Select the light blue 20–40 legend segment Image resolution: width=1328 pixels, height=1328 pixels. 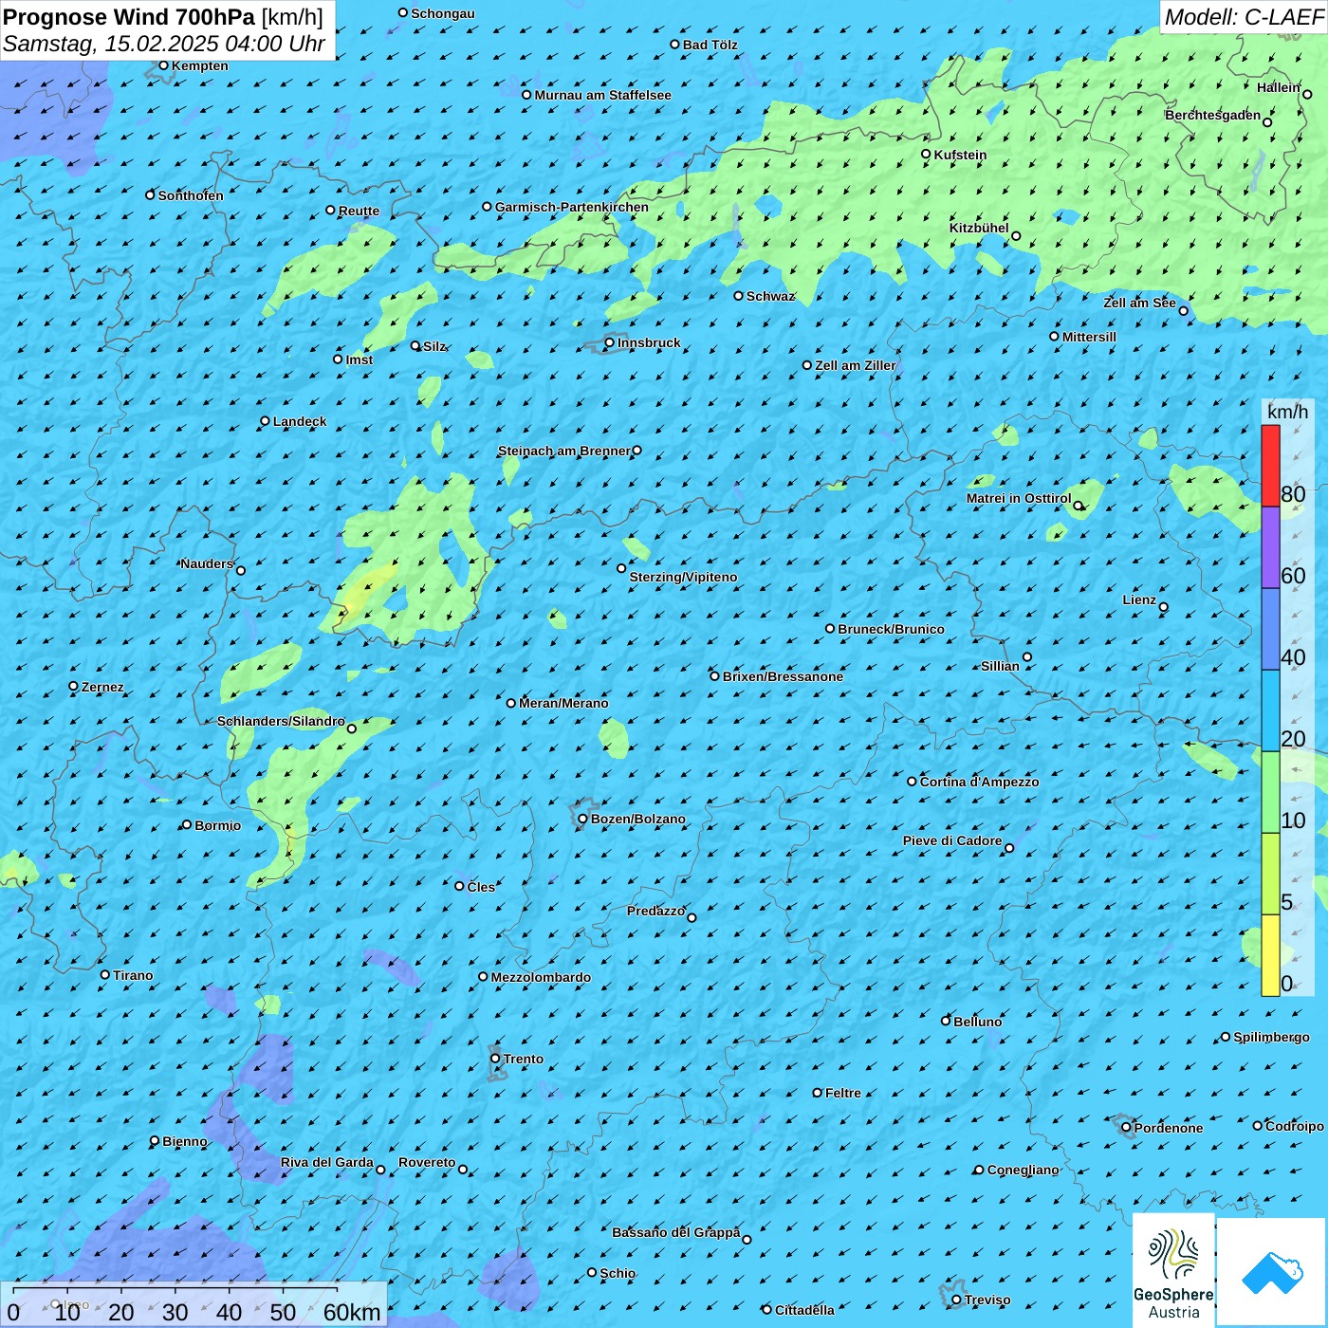[1270, 711]
